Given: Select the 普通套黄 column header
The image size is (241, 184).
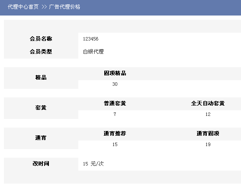Looking at the screenshot, I should tap(115, 103).
